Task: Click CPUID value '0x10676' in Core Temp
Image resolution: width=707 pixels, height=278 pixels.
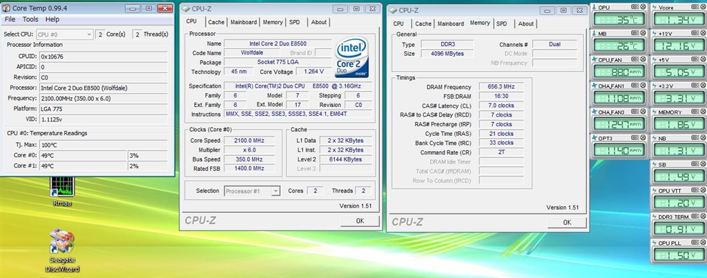Action: coord(104,57)
